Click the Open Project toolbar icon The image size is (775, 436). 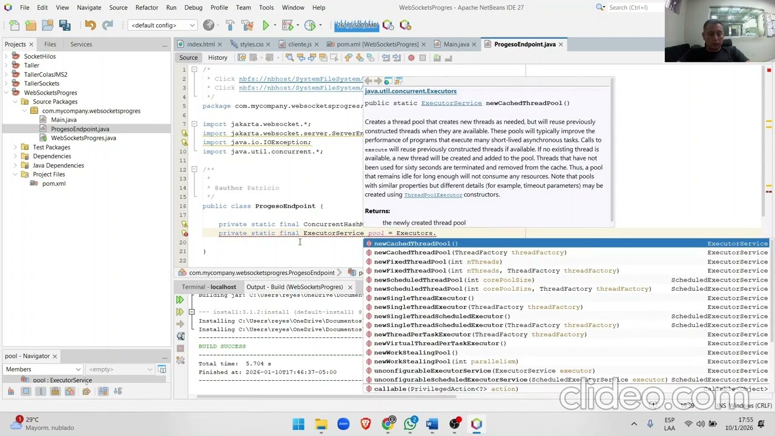click(48, 25)
